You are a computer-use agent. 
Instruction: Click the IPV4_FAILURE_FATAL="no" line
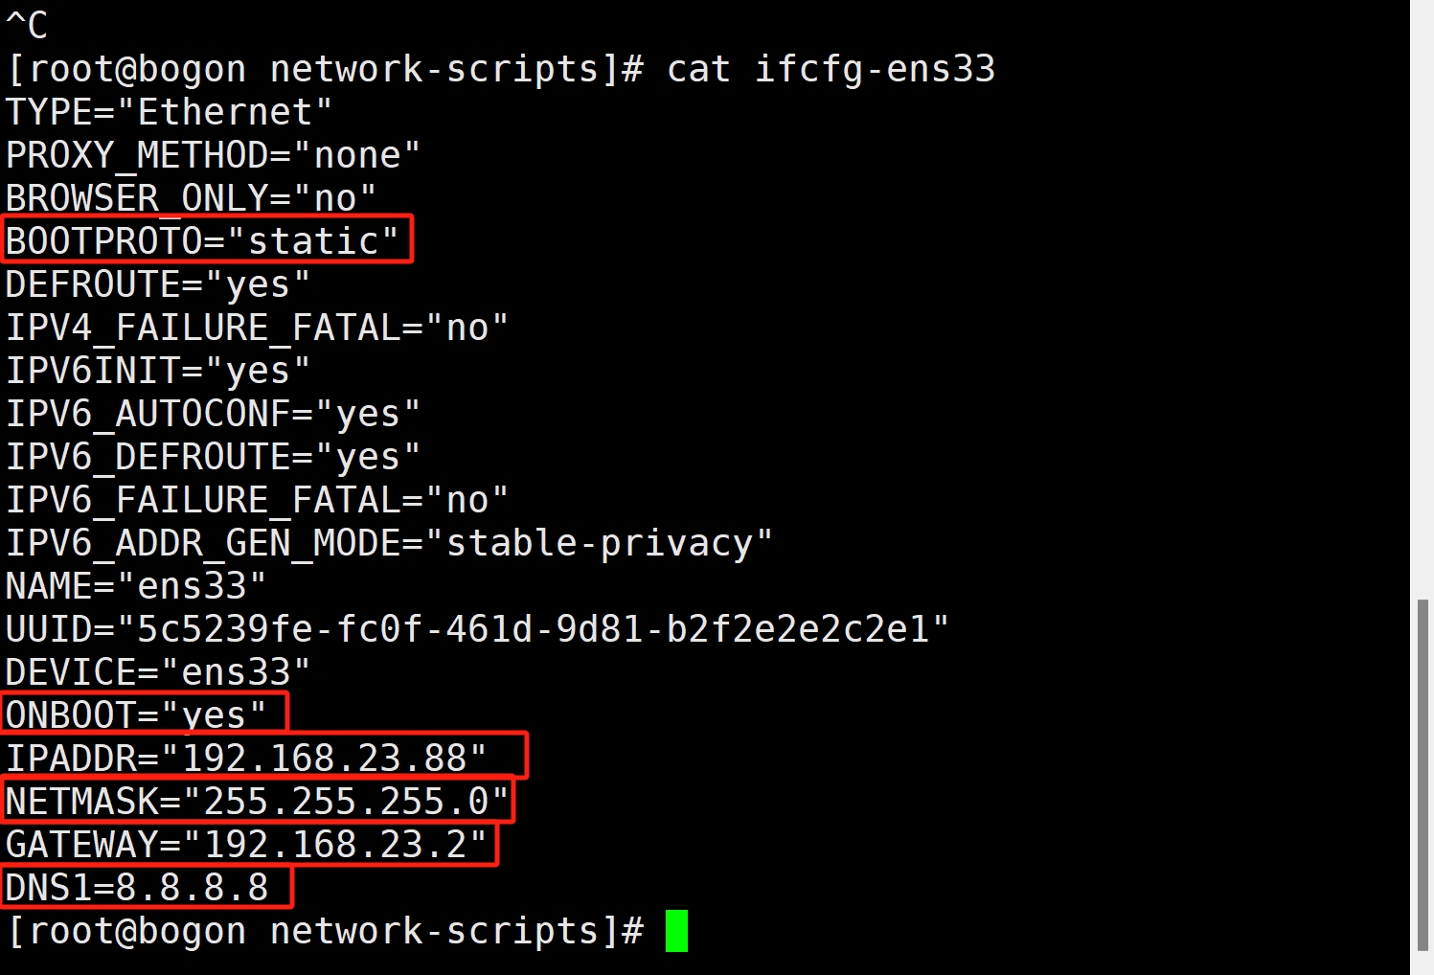pos(257,328)
